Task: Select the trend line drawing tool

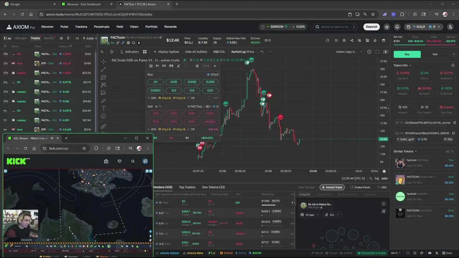Action: click(104, 70)
